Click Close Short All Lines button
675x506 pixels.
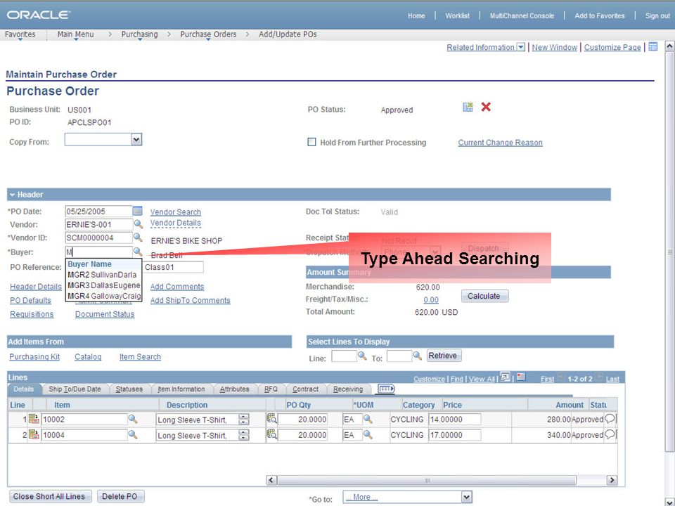tap(49, 496)
